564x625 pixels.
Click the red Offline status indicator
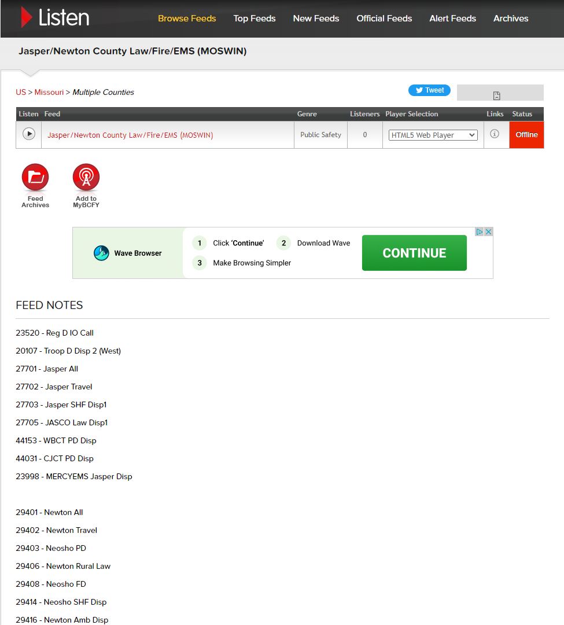point(526,134)
